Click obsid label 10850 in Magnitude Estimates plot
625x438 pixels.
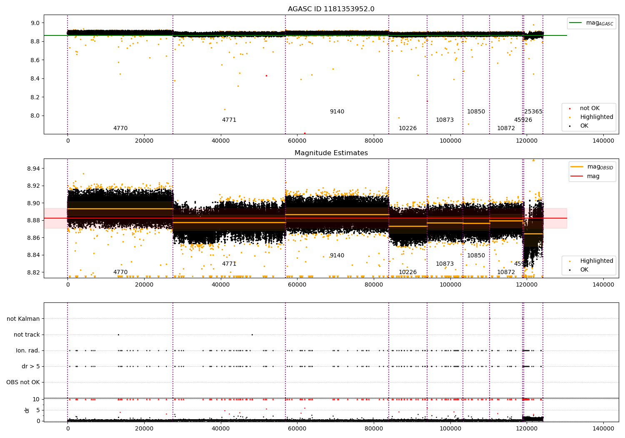click(x=476, y=256)
